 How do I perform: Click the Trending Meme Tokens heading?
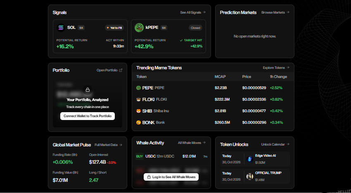pyautogui.click(x=159, y=68)
